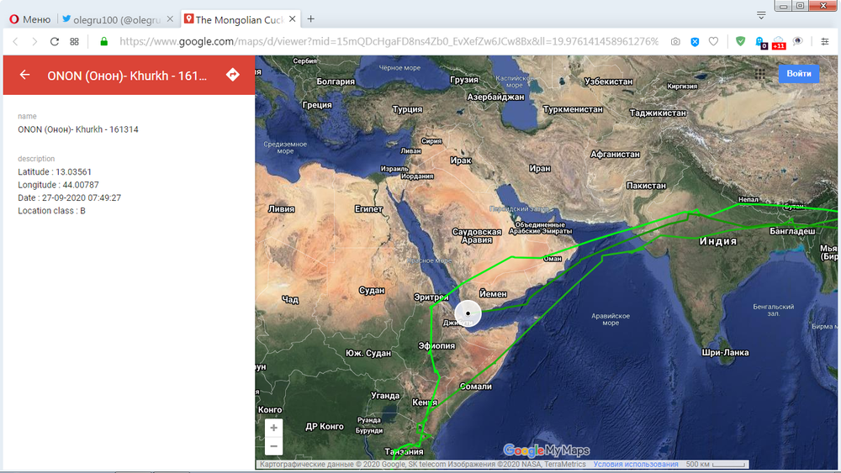Open Opera easy setup sliders
Image resolution: width=841 pixels, height=473 pixels.
[824, 41]
